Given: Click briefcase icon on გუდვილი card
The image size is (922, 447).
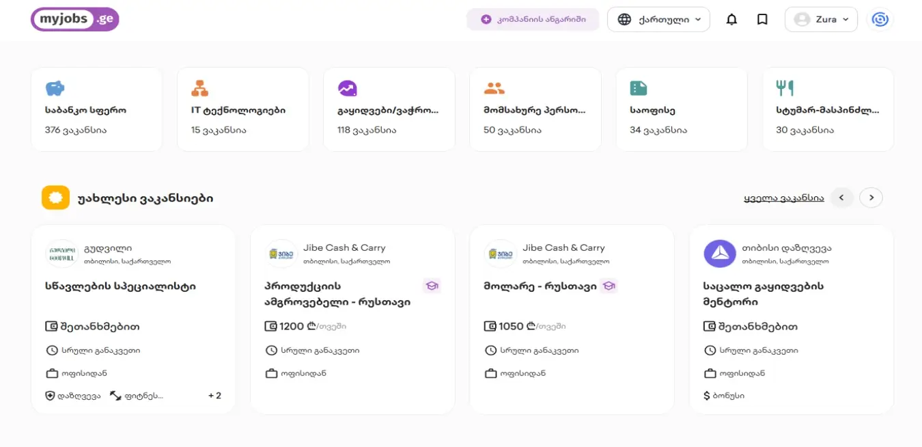Looking at the screenshot, I should pyautogui.click(x=52, y=373).
